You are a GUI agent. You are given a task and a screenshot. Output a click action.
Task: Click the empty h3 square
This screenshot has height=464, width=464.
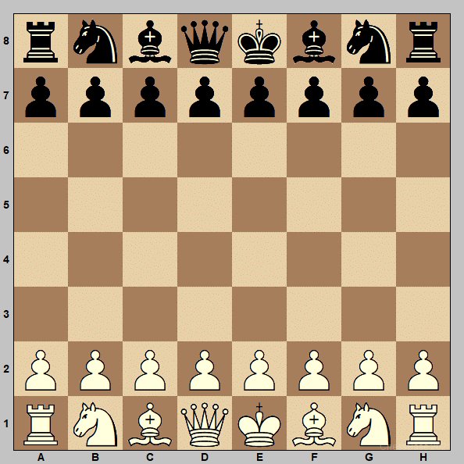click(423, 315)
